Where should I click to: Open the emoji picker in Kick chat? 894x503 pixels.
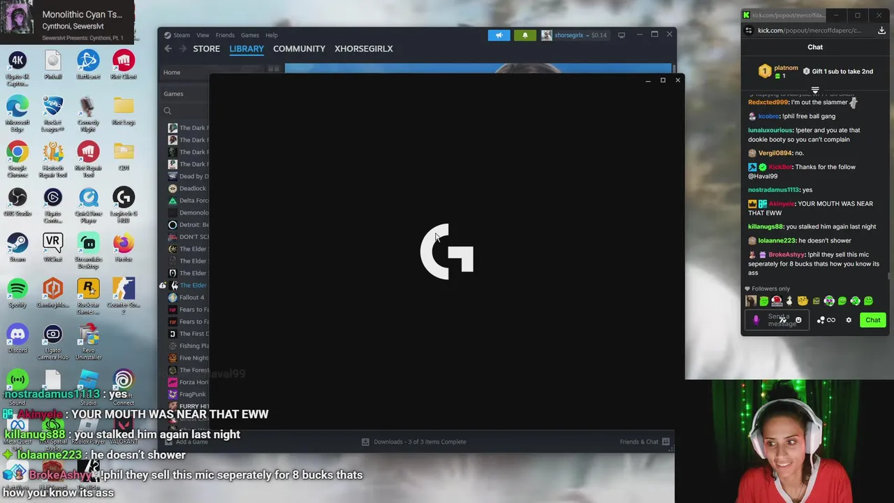(x=798, y=320)
